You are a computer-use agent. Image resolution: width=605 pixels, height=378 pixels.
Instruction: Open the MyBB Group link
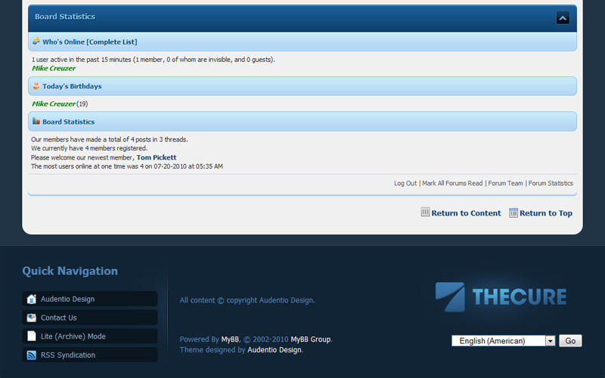311,339
